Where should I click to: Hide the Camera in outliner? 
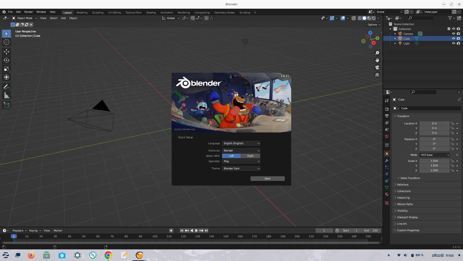[454, 34]
